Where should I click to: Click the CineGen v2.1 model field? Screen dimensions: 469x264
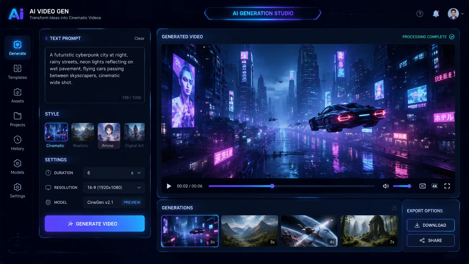tap(114, 202)
